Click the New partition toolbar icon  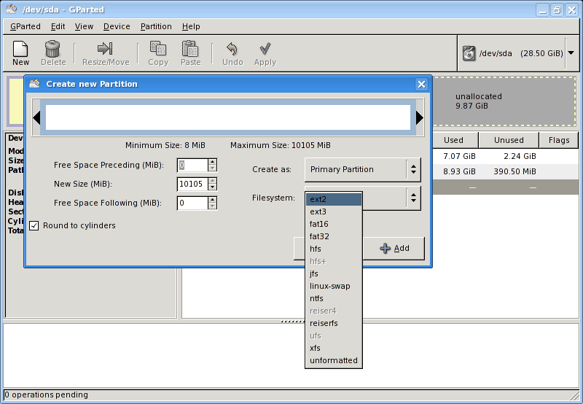coord(20,49)
